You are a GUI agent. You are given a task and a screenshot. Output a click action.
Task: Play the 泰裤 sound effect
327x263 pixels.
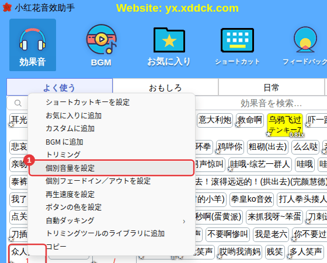(19, 182)
